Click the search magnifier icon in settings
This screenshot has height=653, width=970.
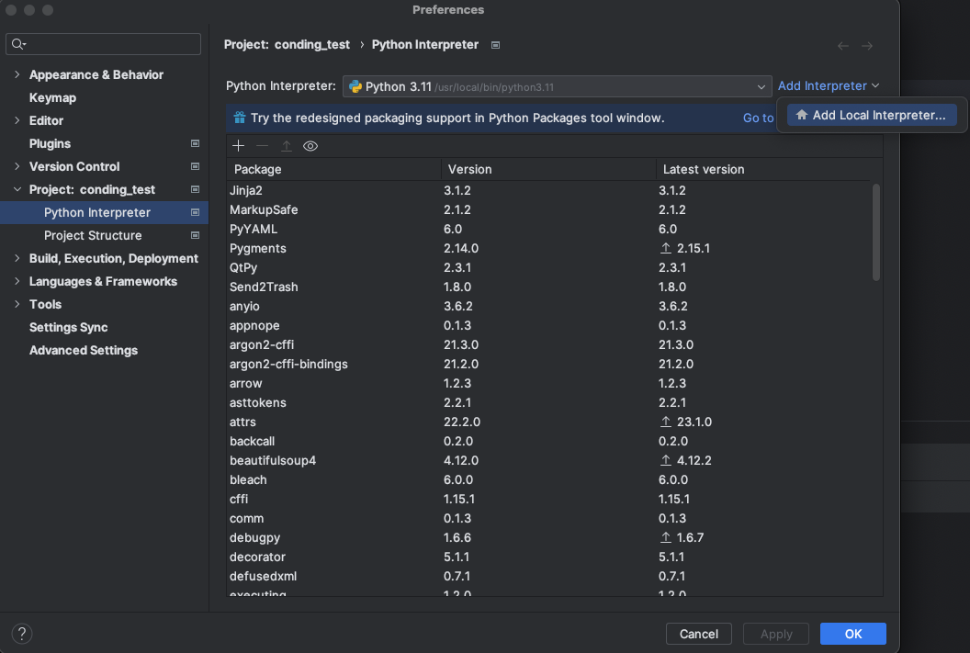18,44
